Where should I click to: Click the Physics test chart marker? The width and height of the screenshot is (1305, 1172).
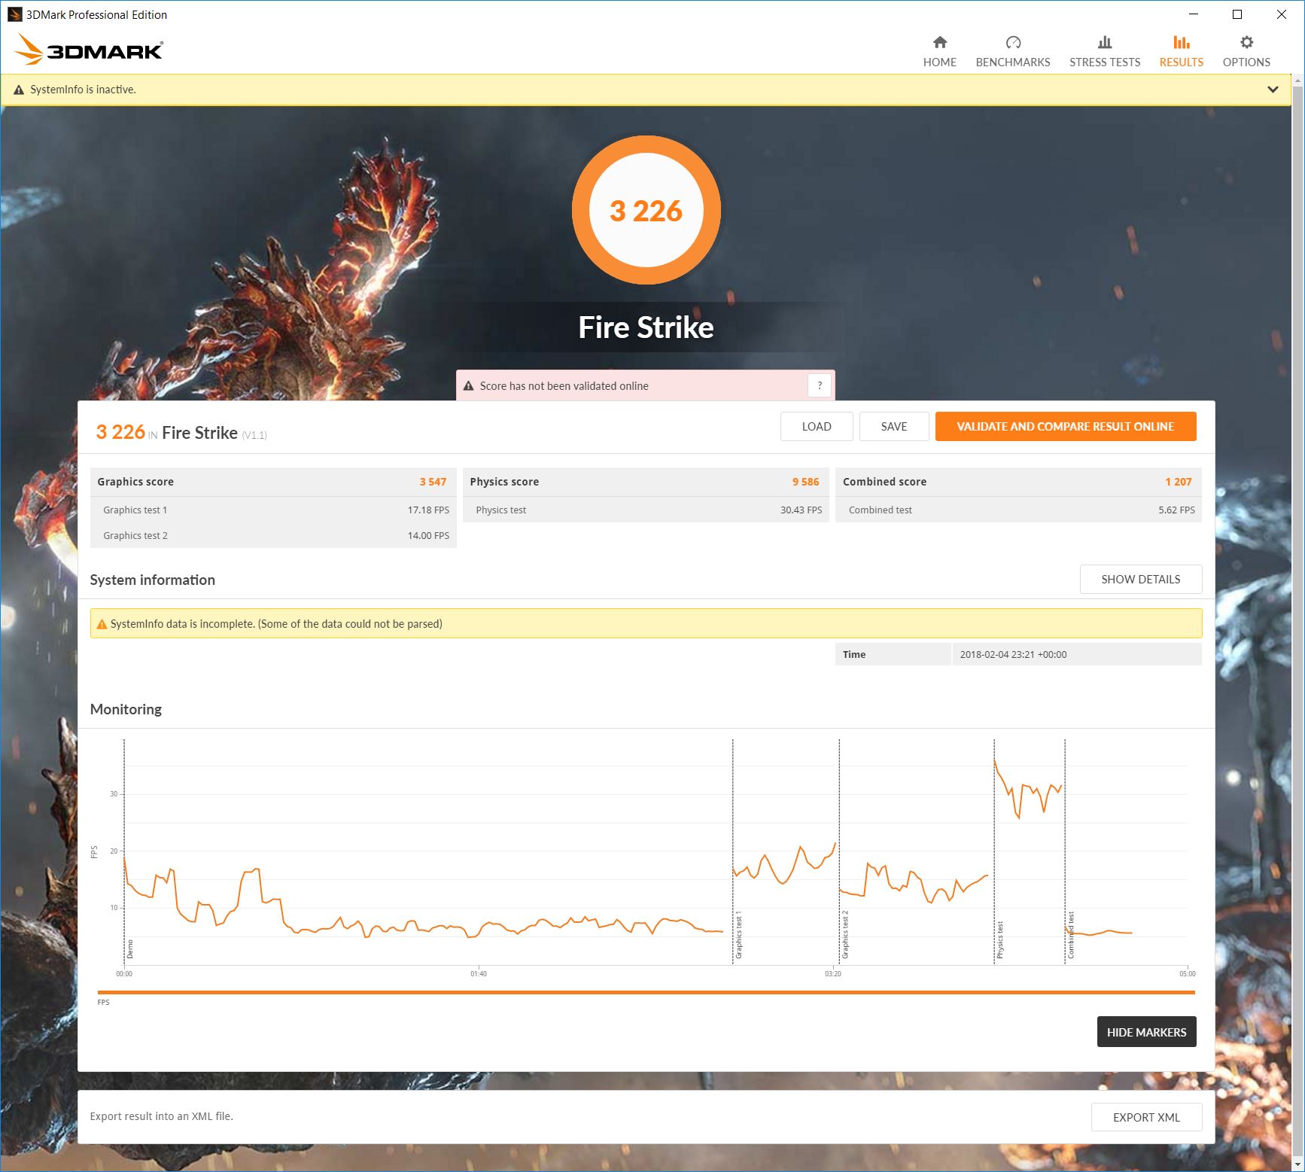coord(1000,939)
